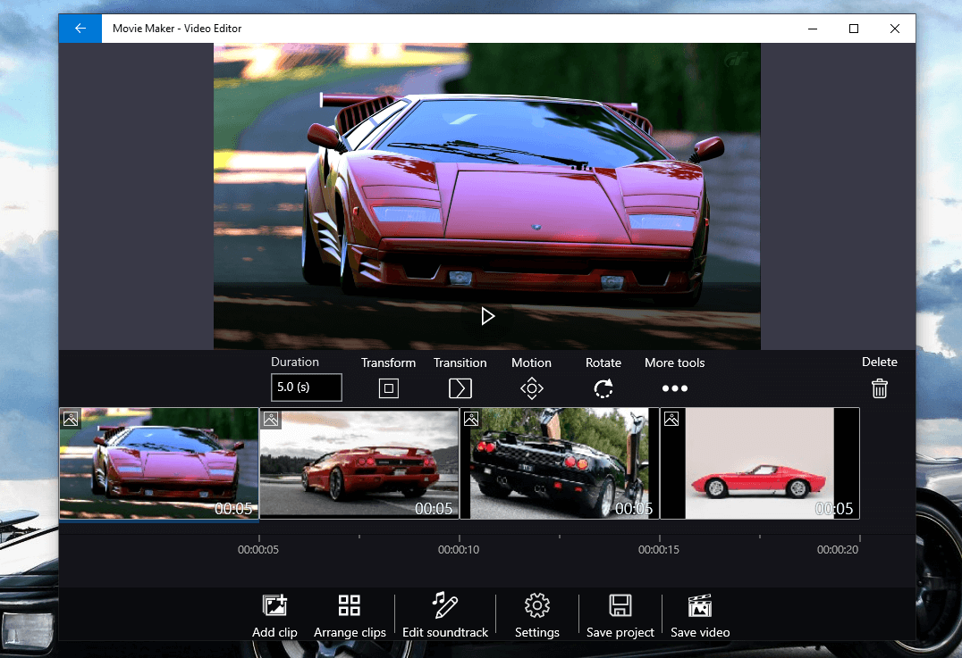Select the first red Countach front clip
Screen dimensions: 962x658
(x=159, y=463)
